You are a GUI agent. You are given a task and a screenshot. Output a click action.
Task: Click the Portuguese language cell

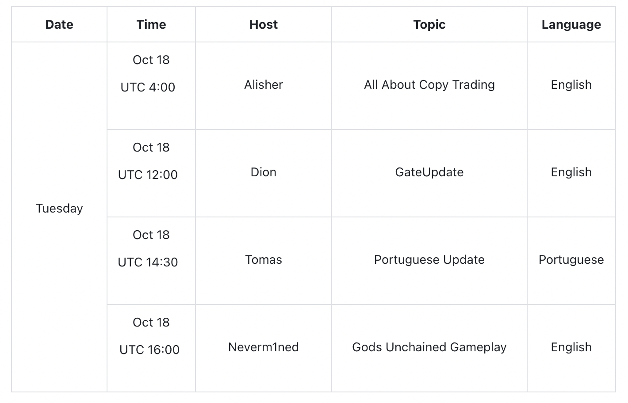(x=571, y=260)
